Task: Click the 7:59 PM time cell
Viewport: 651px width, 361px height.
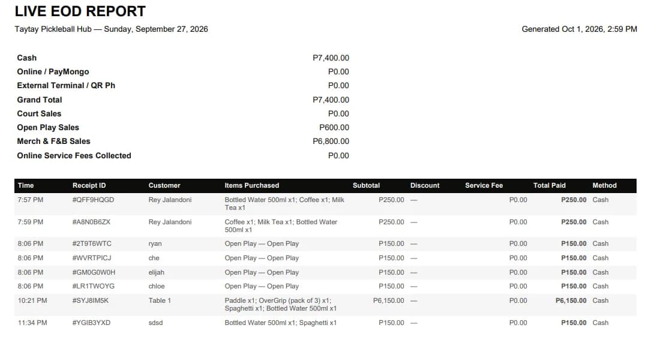Action: [x=31, y=222]
